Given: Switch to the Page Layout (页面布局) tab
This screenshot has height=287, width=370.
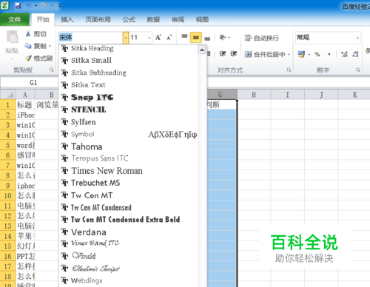Looking at the screenshot, I should [x=98, y=19].
